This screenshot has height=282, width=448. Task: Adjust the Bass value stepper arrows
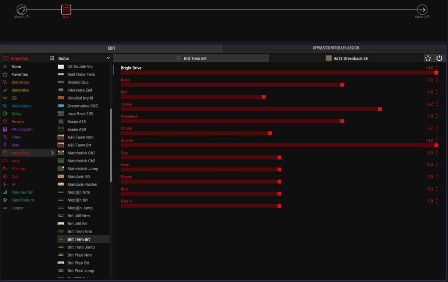(437, 80)
